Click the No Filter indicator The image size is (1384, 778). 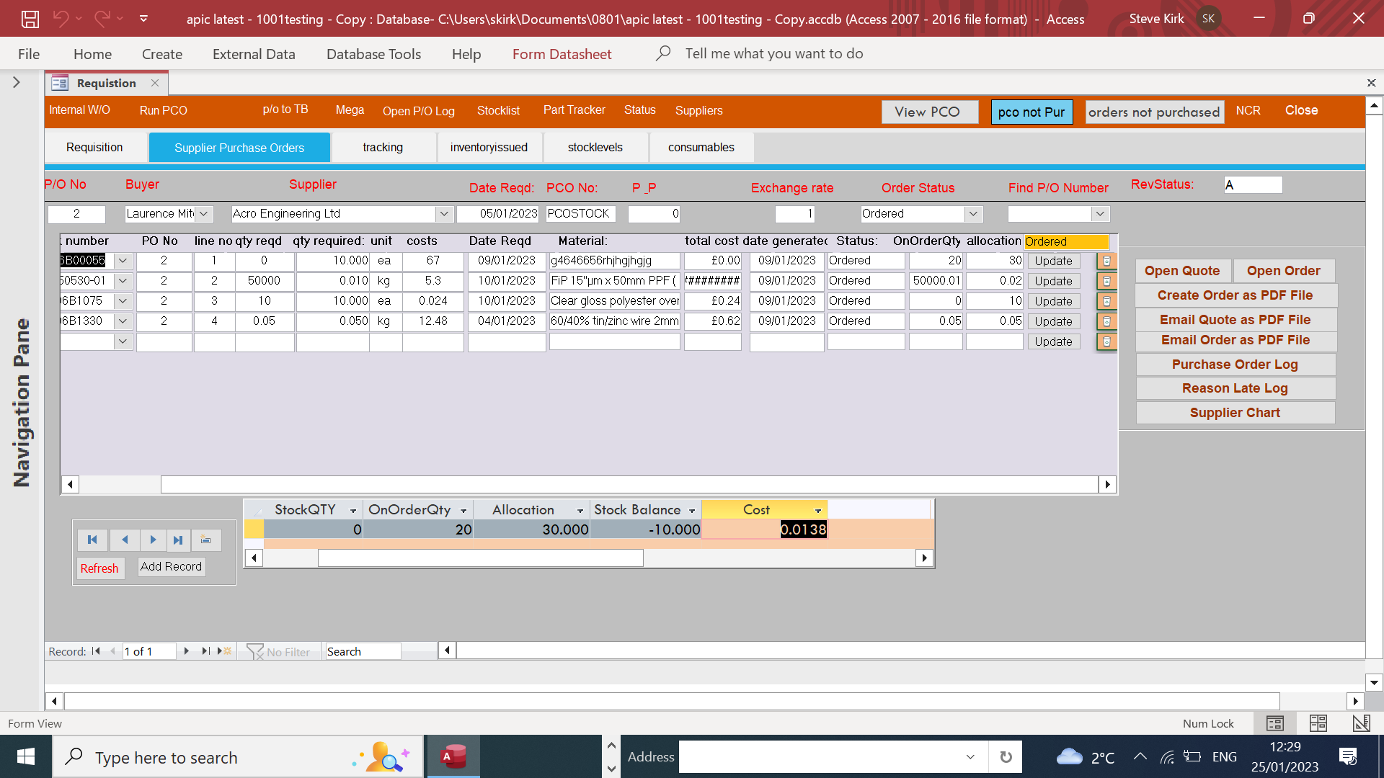click(279, 652)
